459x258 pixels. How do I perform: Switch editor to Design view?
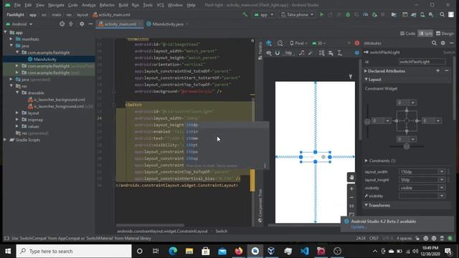click(x=445, y=34)
